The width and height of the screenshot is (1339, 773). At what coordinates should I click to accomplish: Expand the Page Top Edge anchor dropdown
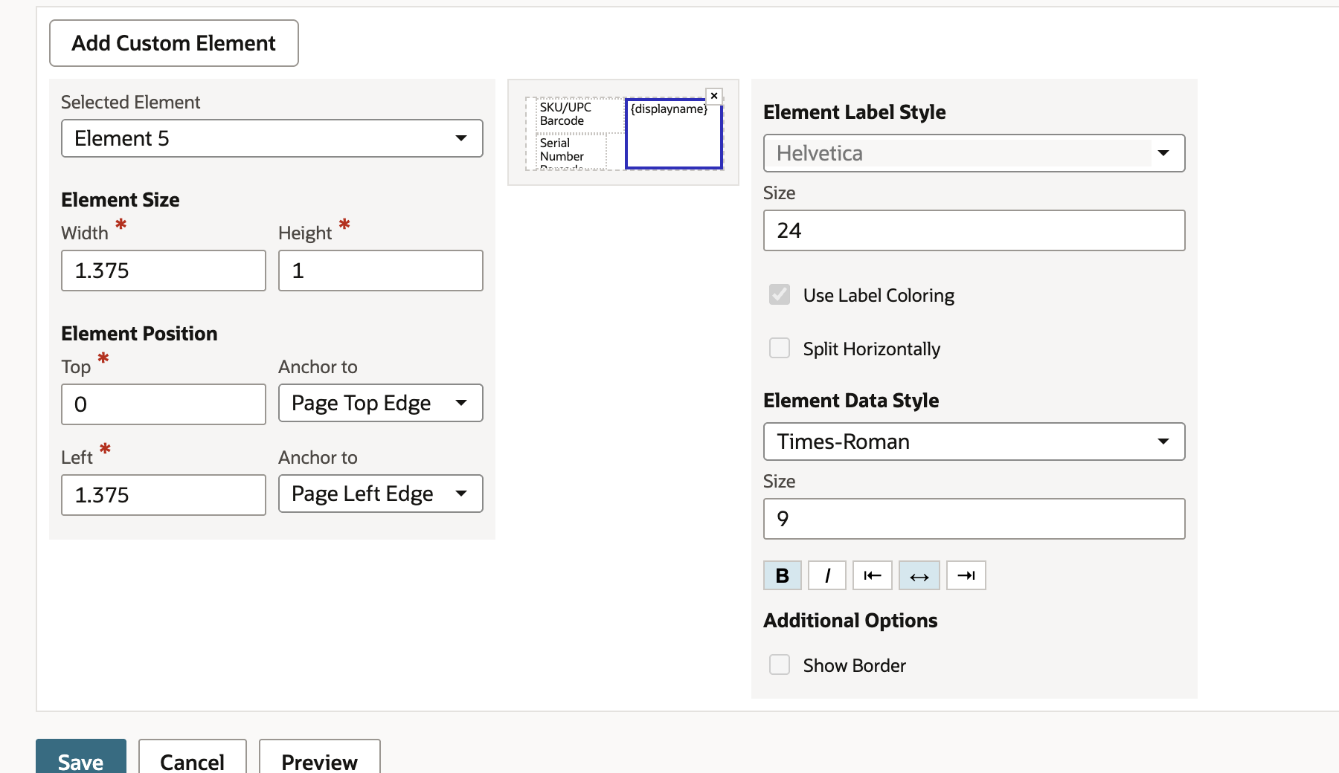click(x=381, y=403)
